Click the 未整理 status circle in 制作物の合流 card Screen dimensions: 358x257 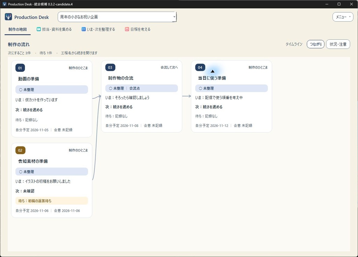pyautogui.click(x=110, y=88)
